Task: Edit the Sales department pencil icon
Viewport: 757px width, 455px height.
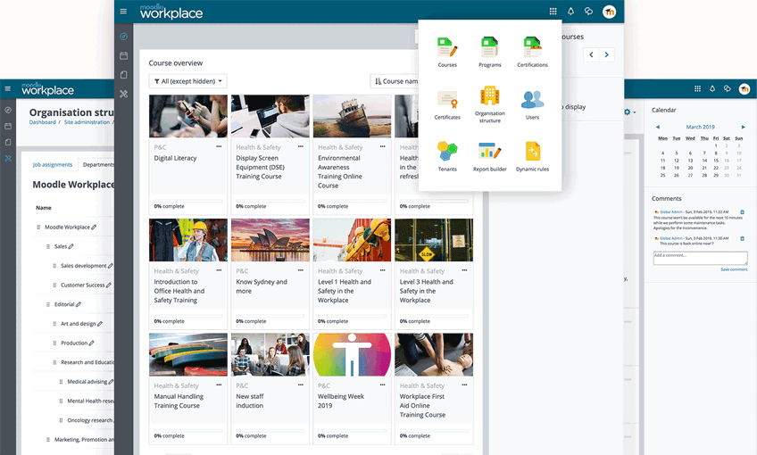Action: 71,246
